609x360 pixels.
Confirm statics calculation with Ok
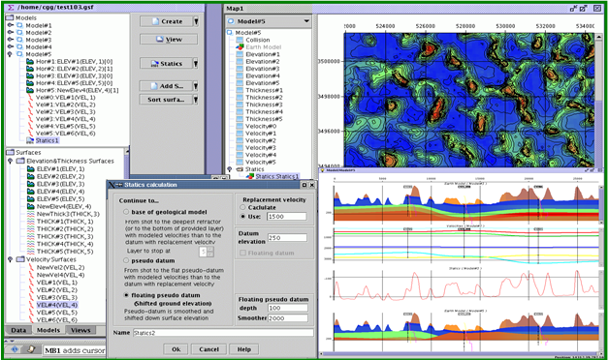click(176, 349)
